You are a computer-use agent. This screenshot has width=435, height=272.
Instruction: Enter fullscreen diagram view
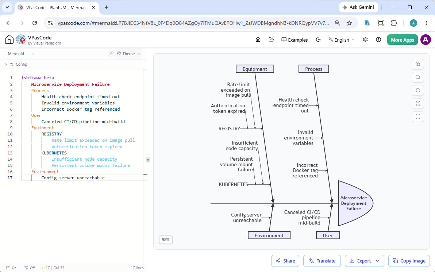coord(418,116)
